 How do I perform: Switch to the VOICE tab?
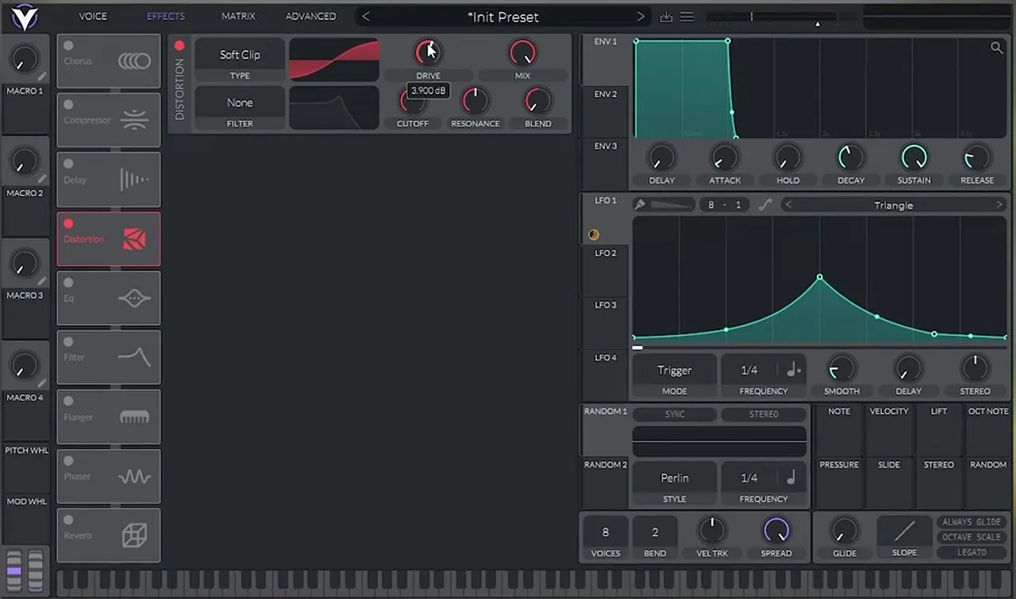pyautogui.click(x=93, y=16)
